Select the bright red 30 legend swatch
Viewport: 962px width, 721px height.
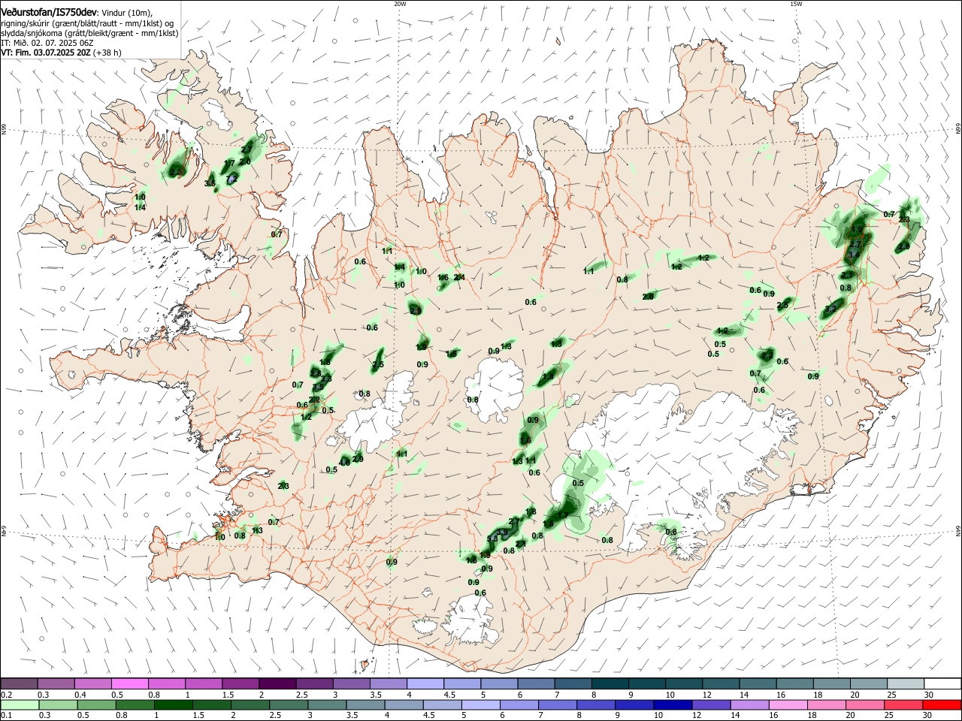(x=941, y=705)
